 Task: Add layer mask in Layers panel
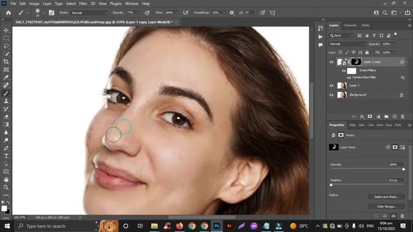370,117
